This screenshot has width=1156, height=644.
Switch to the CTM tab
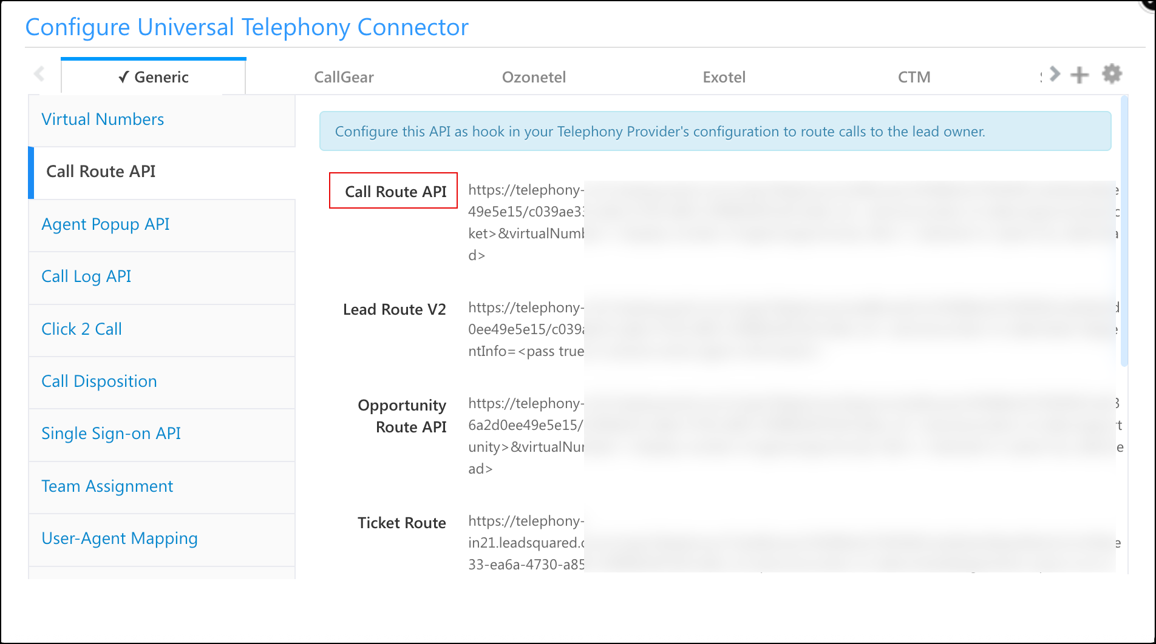914,77
